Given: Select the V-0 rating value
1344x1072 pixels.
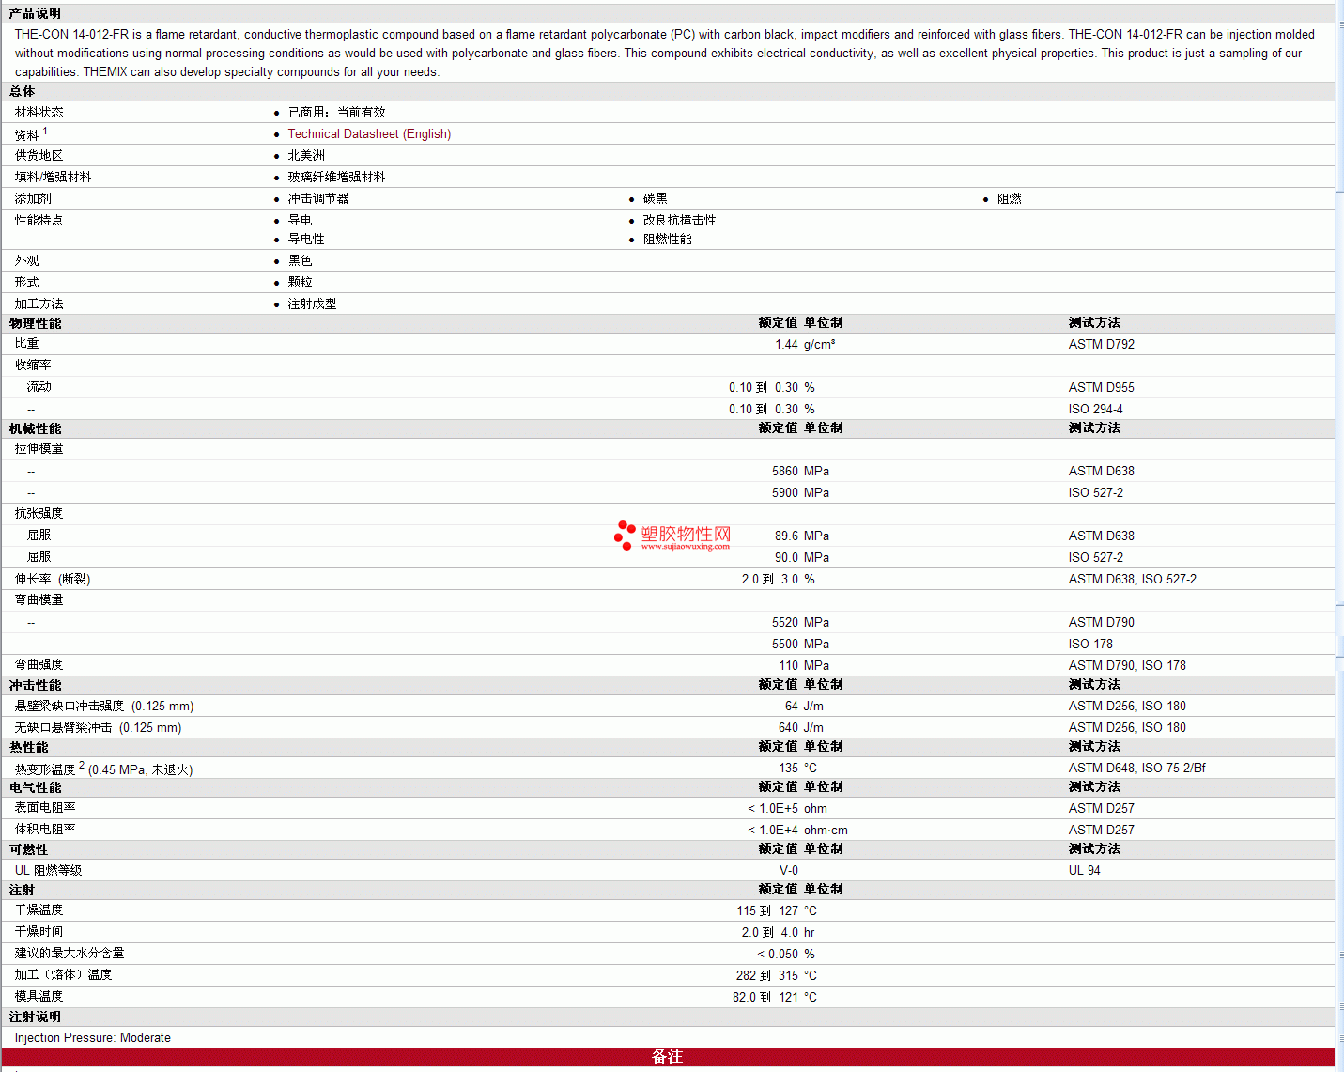Looking at the screenshot, I should coord(789,870).
